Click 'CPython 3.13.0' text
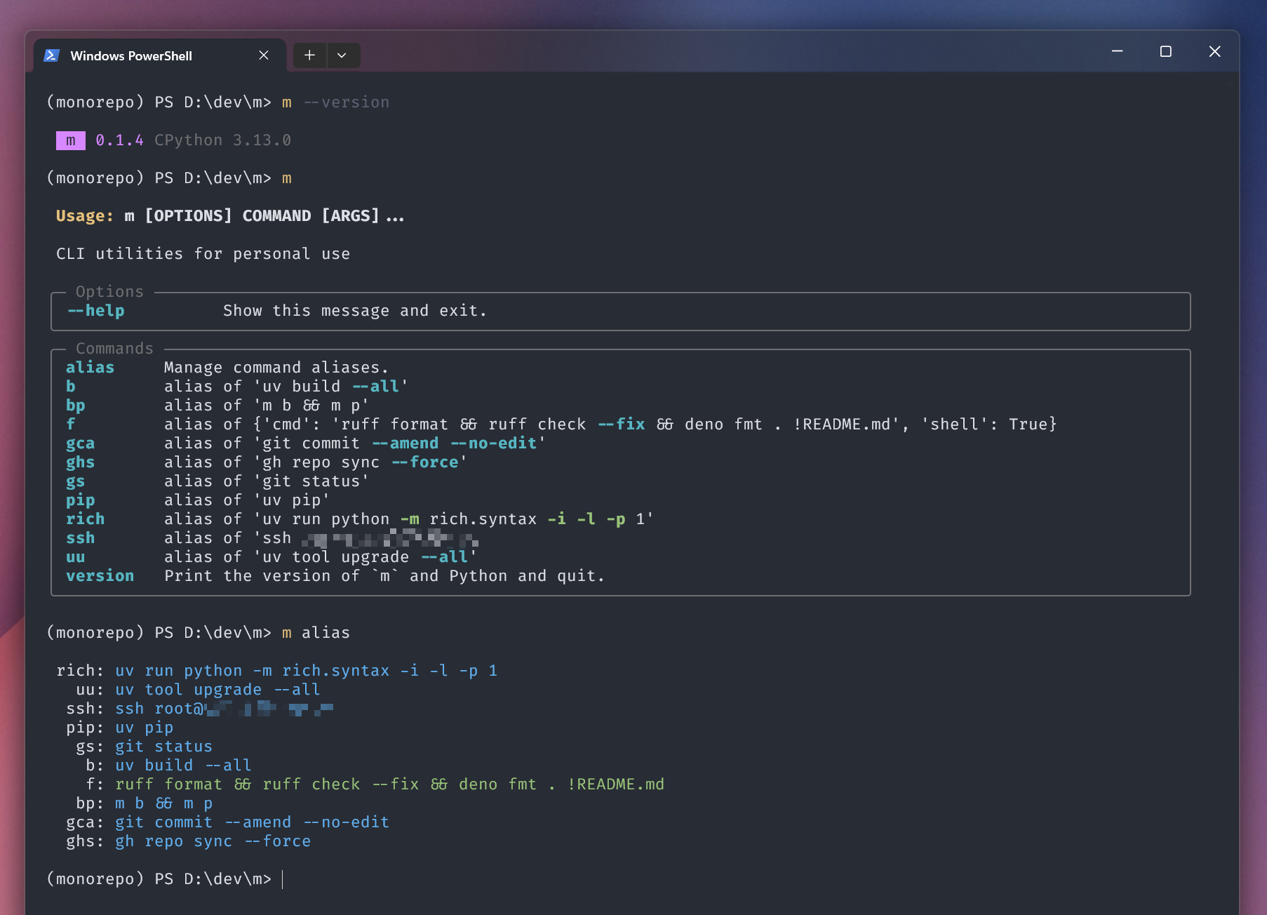Image resolution: width=1267 pixels, height=915 pixels. (x=222, y=140)
